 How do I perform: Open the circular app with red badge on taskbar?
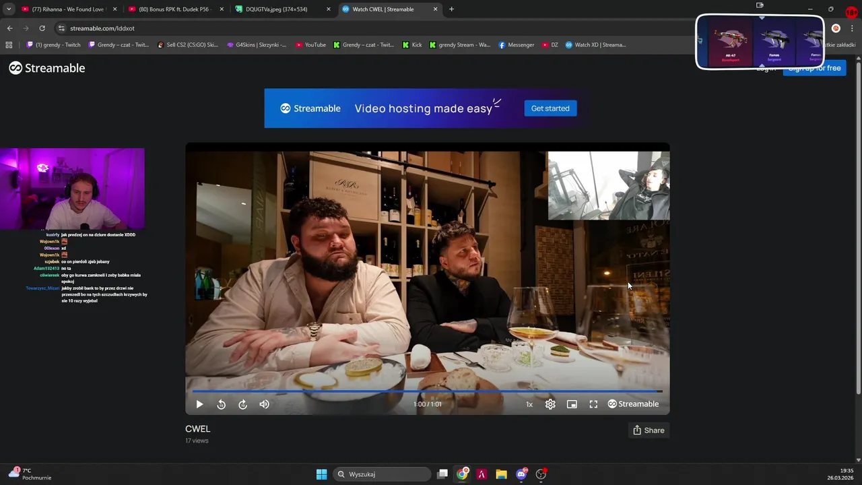click(x=541, y=474)
